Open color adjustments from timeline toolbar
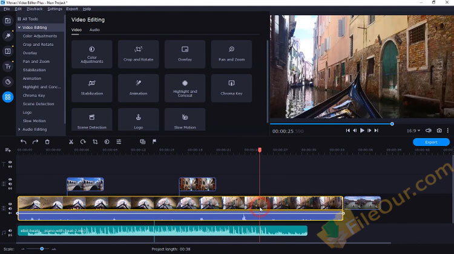Viewport: 454px width, 254px height. click(x=107, y=142)
